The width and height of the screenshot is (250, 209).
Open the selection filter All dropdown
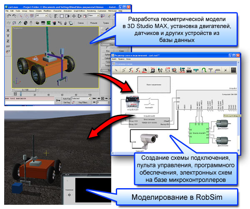click(x=42, y=15)
